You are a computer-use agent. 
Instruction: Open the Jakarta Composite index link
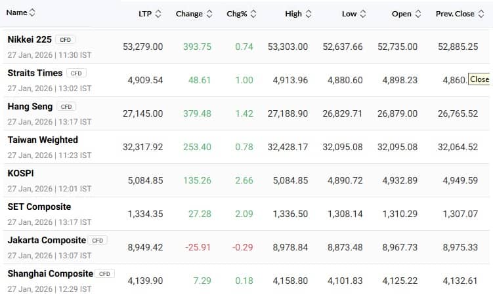[x=47, y=241]
